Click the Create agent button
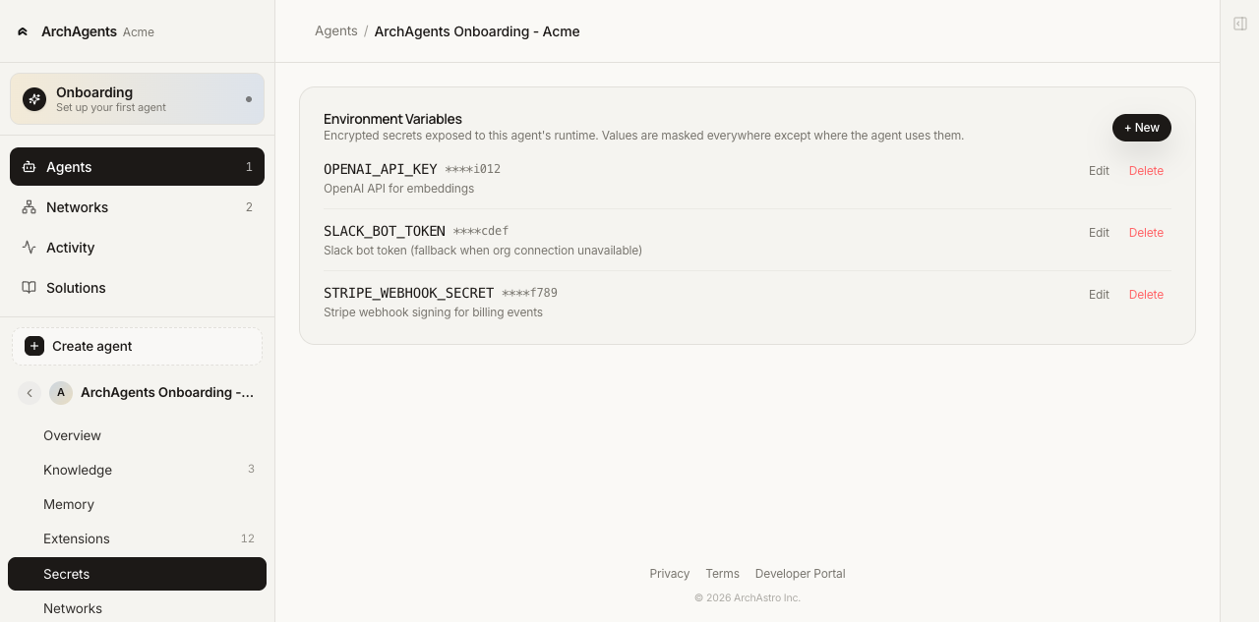 (x=137, y=346)
